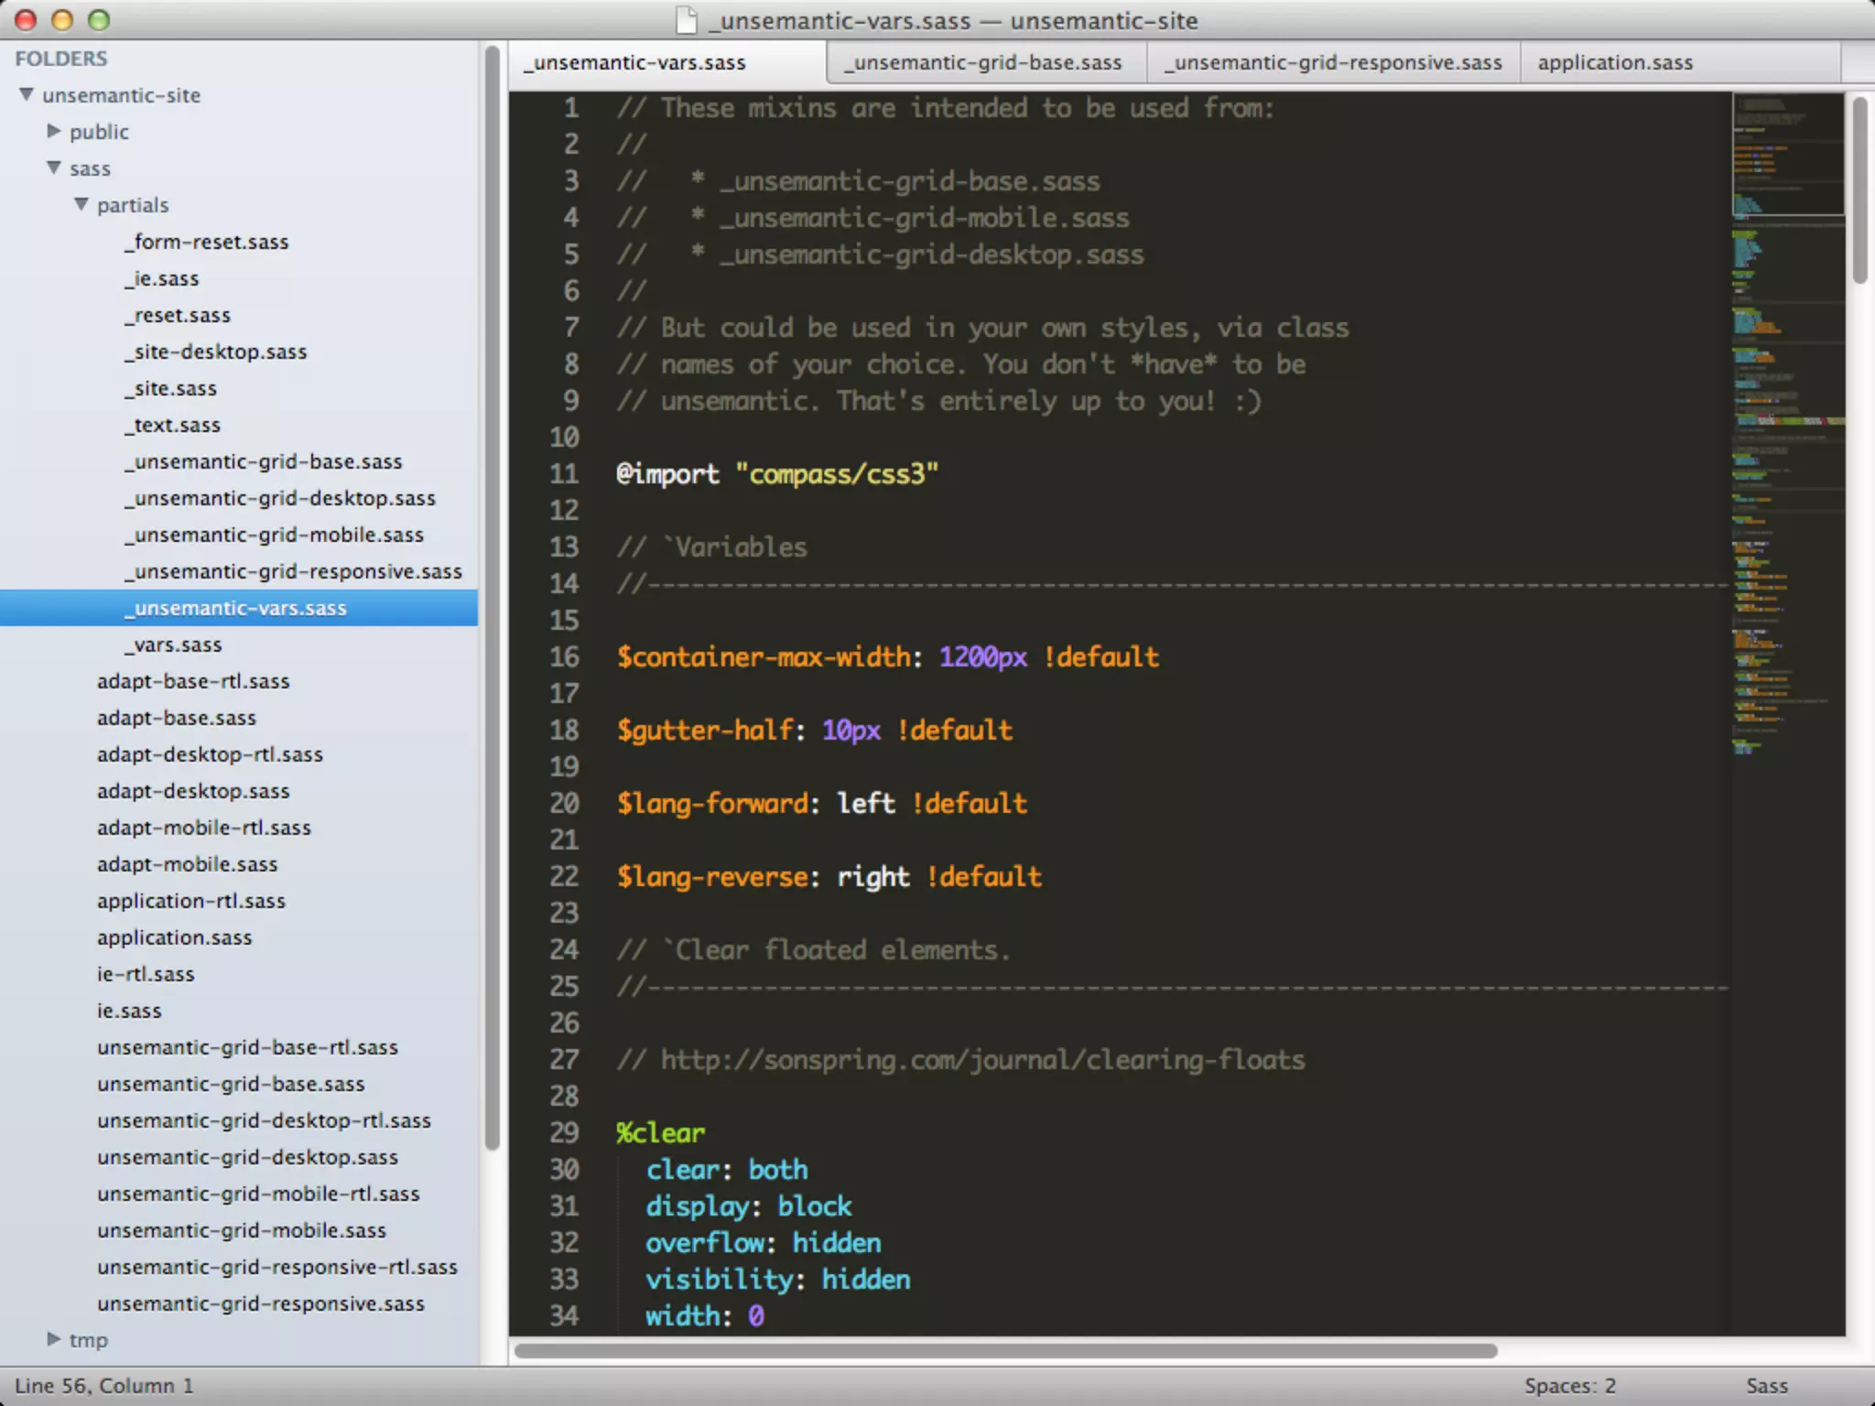Collapse the partials folder triangle
1875x1406 pixels.
coord(81,204)
